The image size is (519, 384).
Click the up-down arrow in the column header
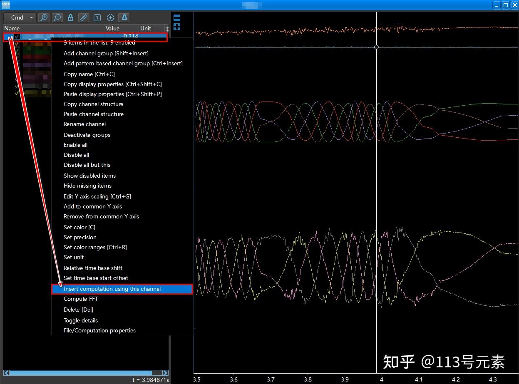click(x=167, y=29)
